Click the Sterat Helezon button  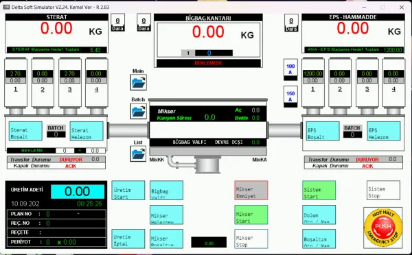click(x=87, y=131)
